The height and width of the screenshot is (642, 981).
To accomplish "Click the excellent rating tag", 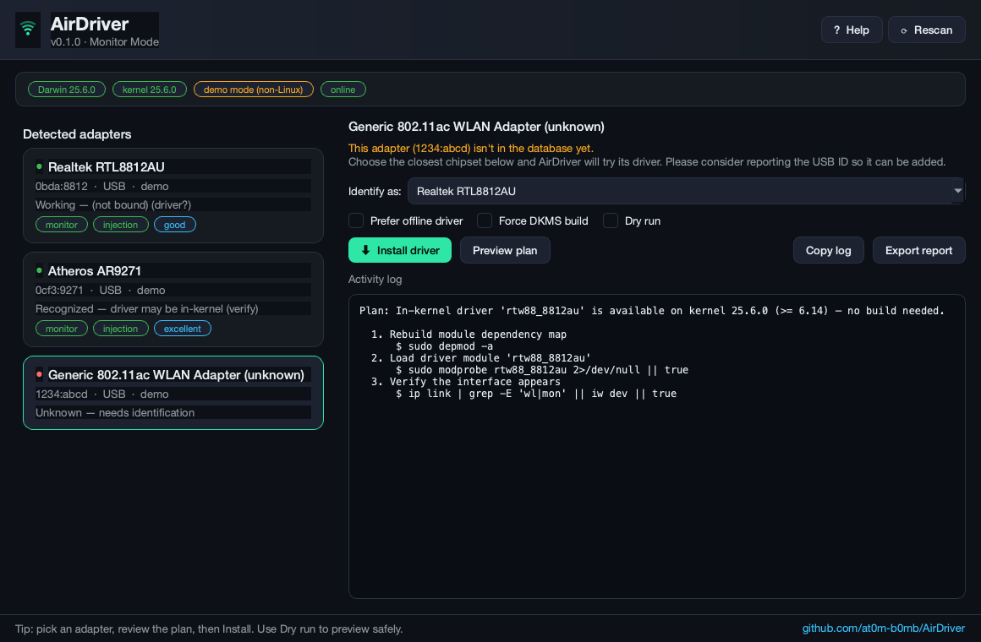I will [x=182, y=329].
